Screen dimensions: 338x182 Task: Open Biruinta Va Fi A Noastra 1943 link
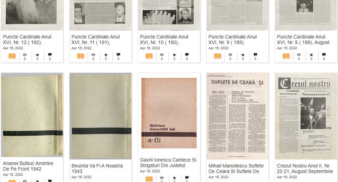(x=97, y=168)
